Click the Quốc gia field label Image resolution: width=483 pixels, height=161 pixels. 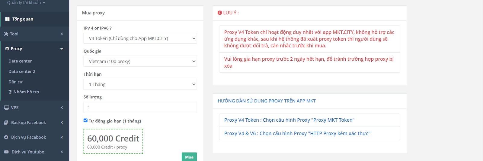92,51
